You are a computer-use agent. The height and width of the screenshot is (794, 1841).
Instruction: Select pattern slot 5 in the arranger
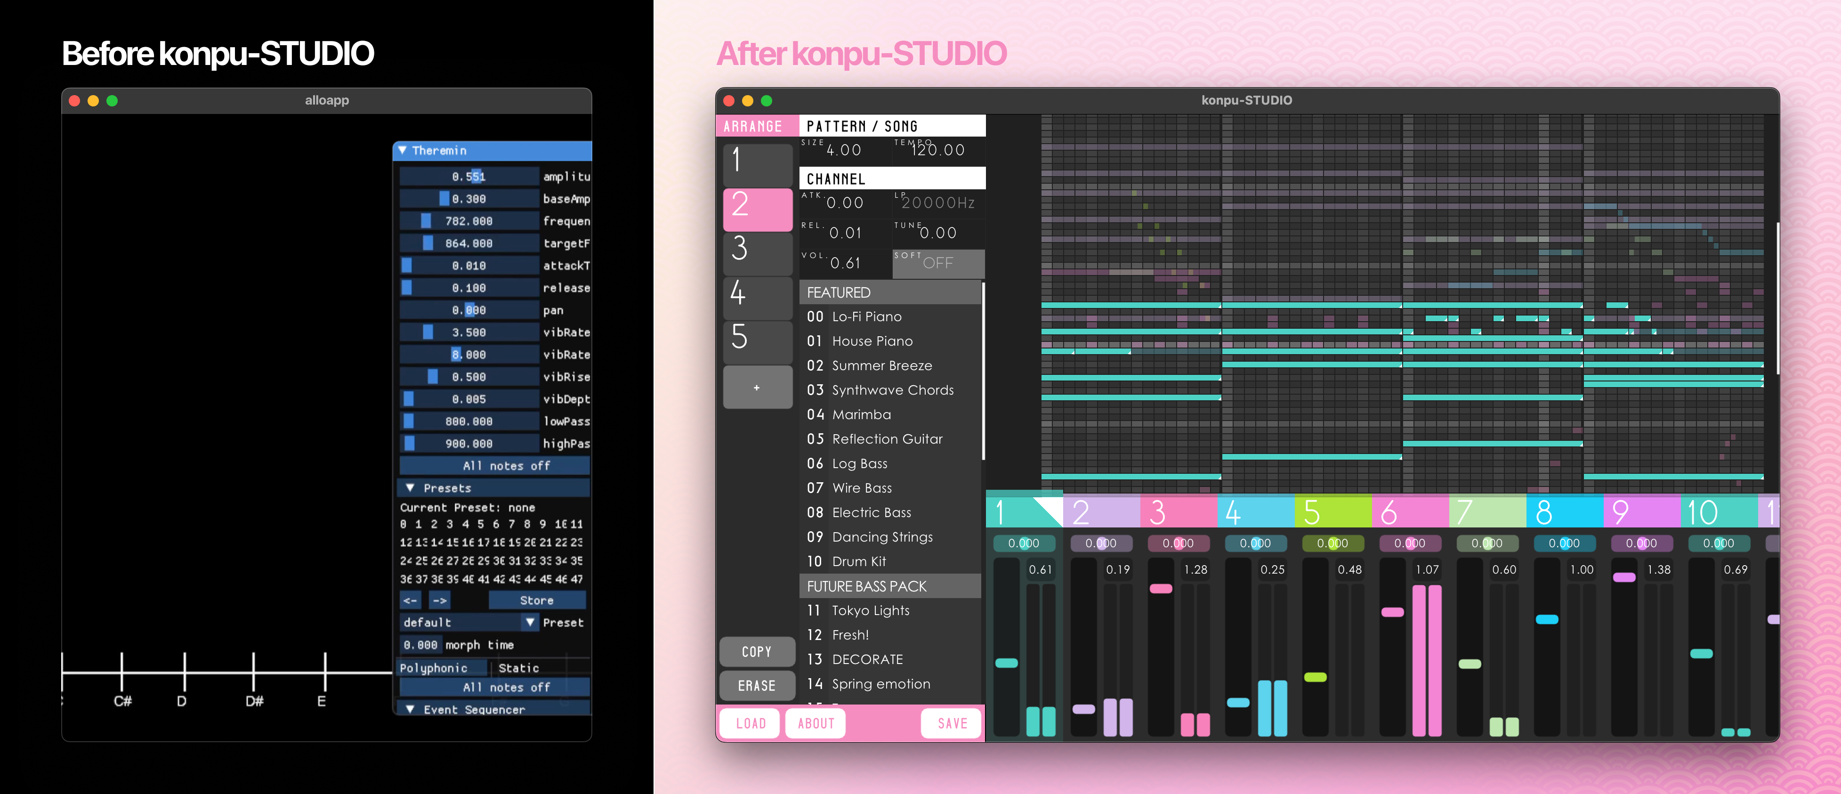point(758,342)
